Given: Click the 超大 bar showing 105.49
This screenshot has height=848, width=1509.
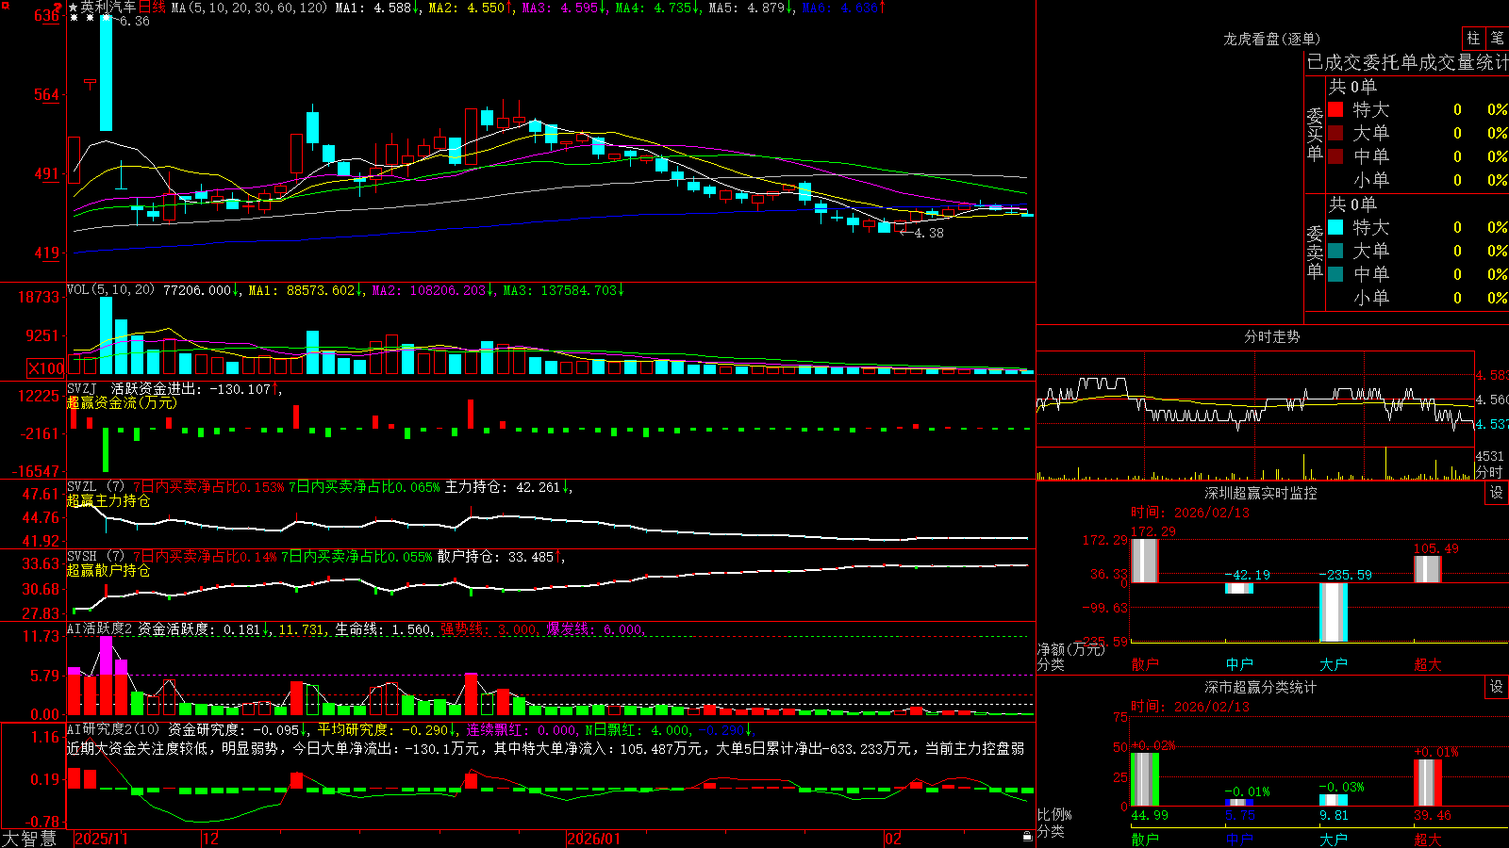Looking at the screenshot, I should click(x=1427, y=569).
